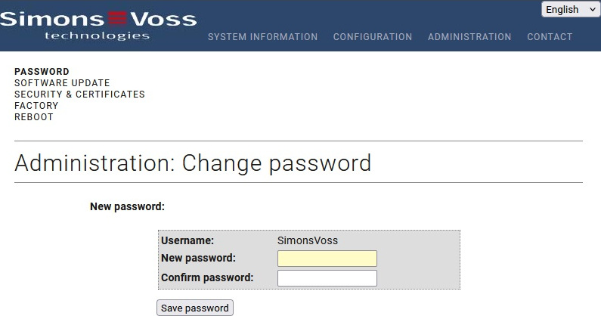The width and height of the screenshot is (601, 316).
Task: Open the English language dropdown
Action: tap(571, 10)
